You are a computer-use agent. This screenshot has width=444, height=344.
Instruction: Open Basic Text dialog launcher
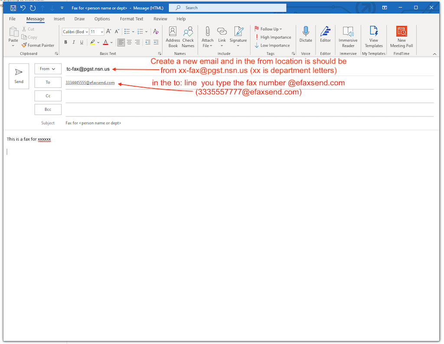[160, 53]
